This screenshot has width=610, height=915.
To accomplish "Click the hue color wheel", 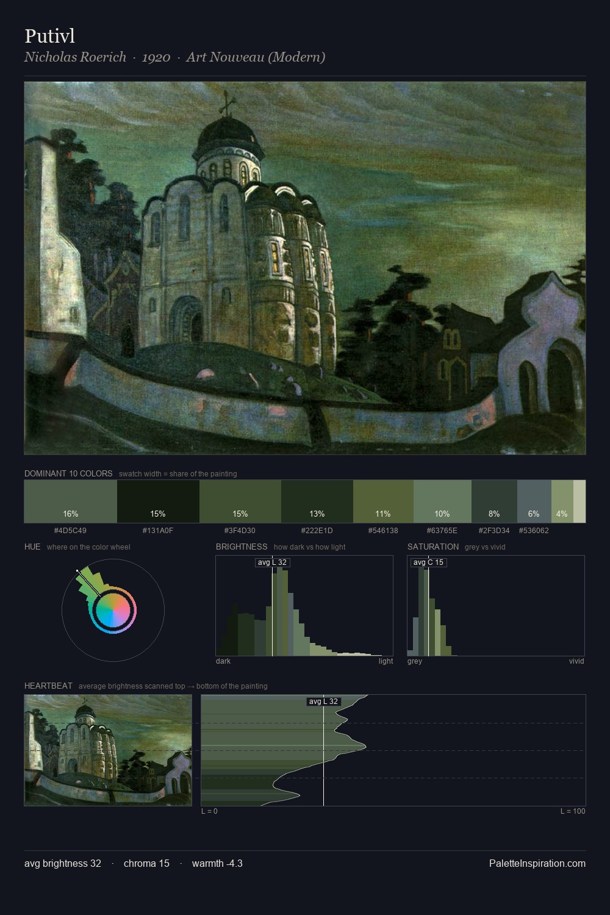I will (x=113, y=610).
